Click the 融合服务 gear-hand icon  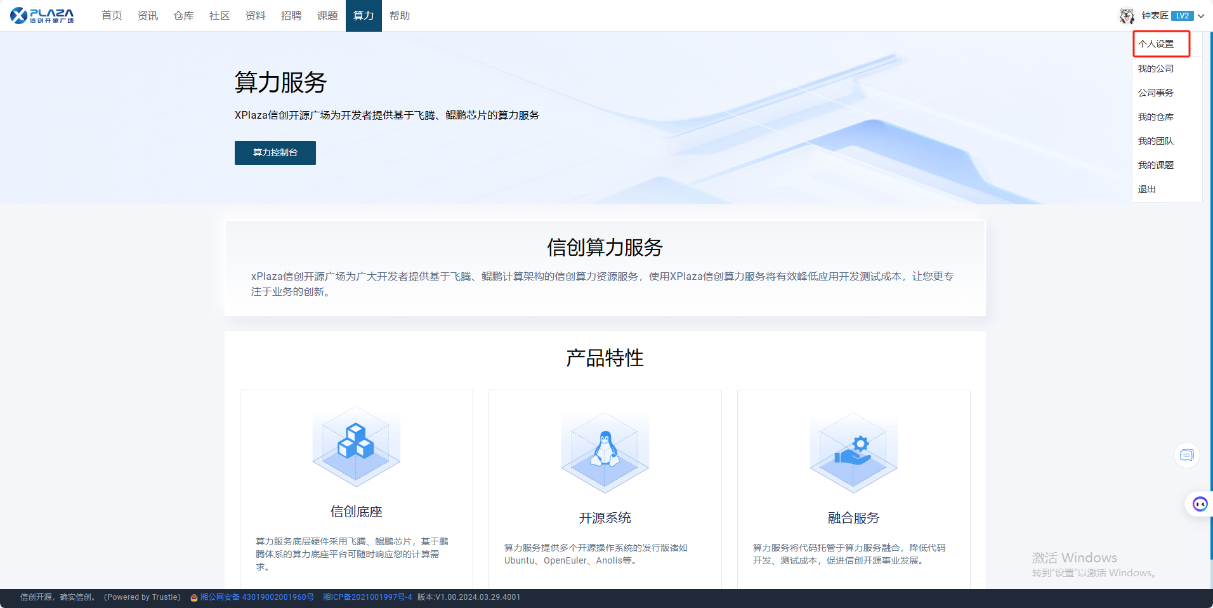[x=853, y=452]
